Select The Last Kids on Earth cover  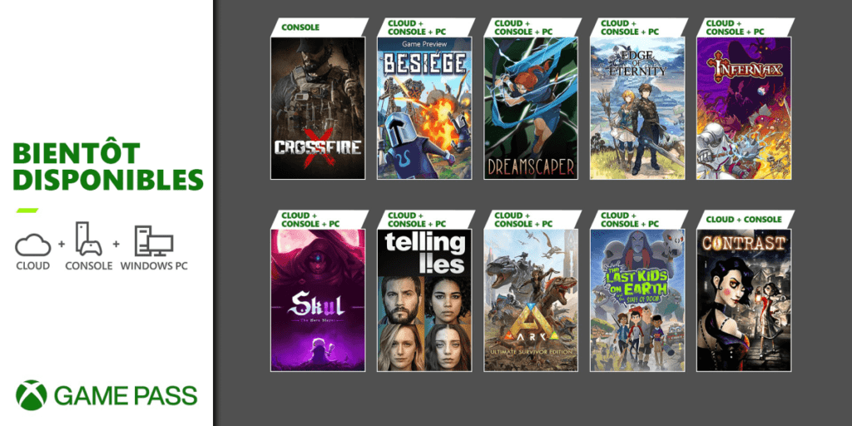pos(637,300)
